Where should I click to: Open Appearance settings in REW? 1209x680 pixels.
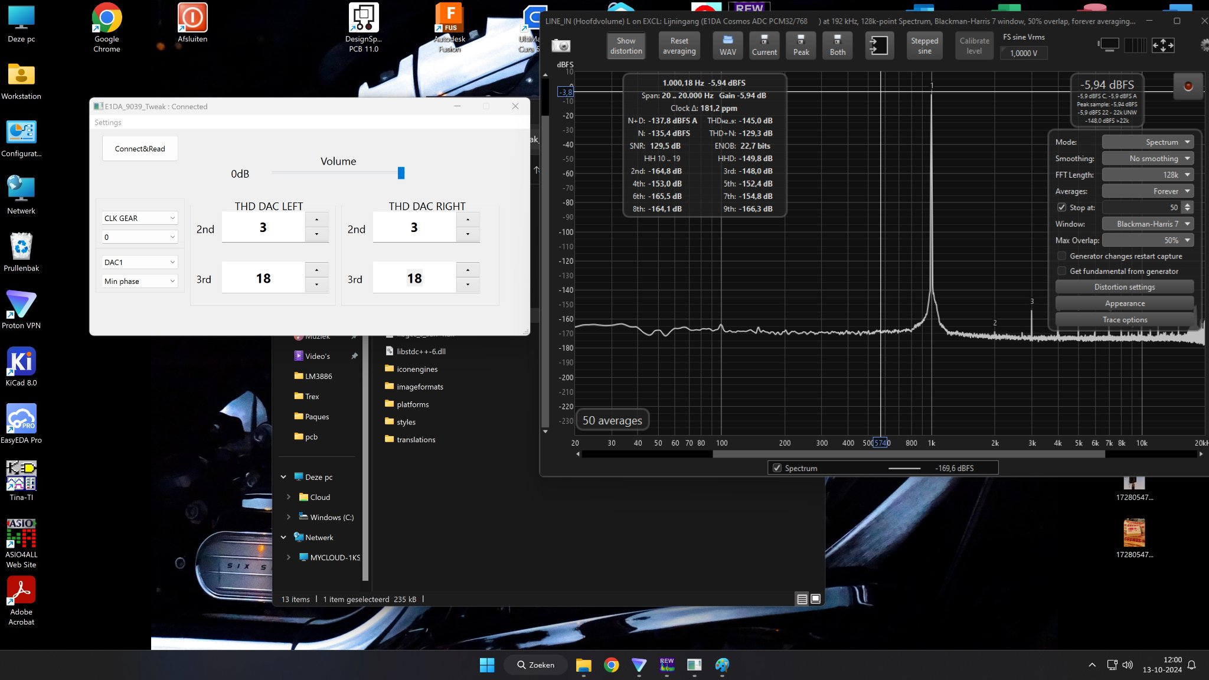point(1125,303)
